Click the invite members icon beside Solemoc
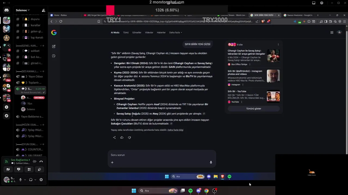This screenshot has width=348, height=195. pyautogui.click(x=43, y=10)
